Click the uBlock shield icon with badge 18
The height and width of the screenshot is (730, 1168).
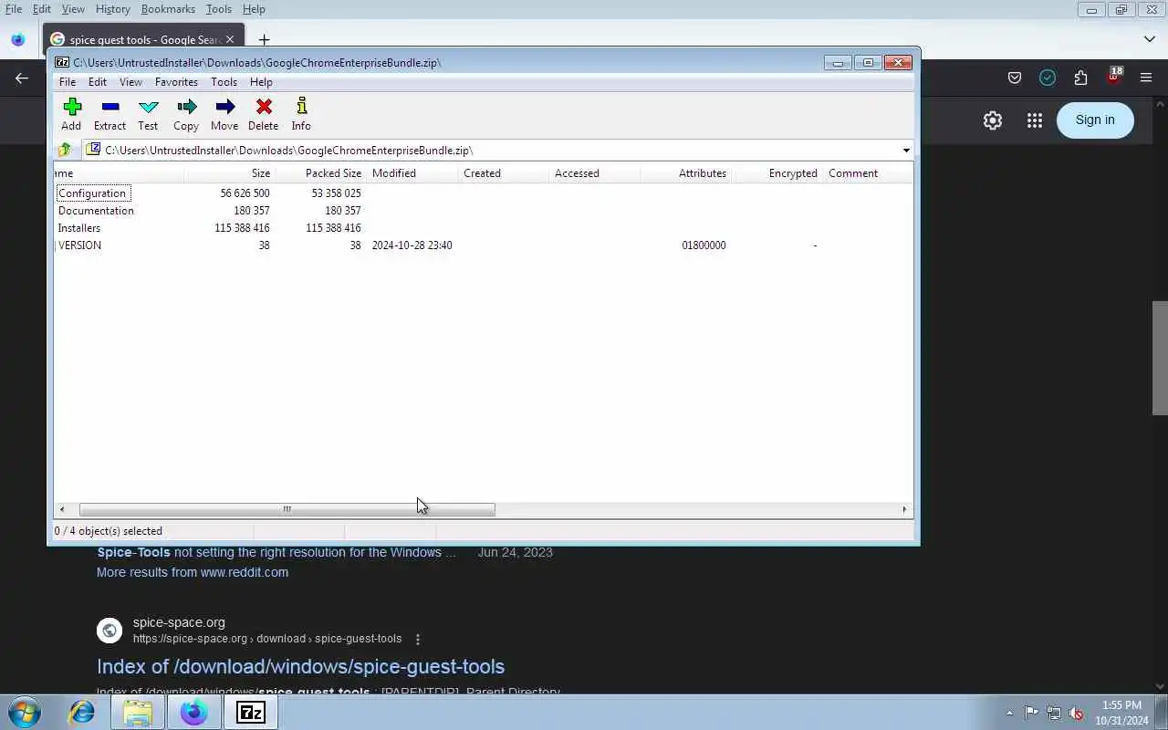tap(1113, 76)
